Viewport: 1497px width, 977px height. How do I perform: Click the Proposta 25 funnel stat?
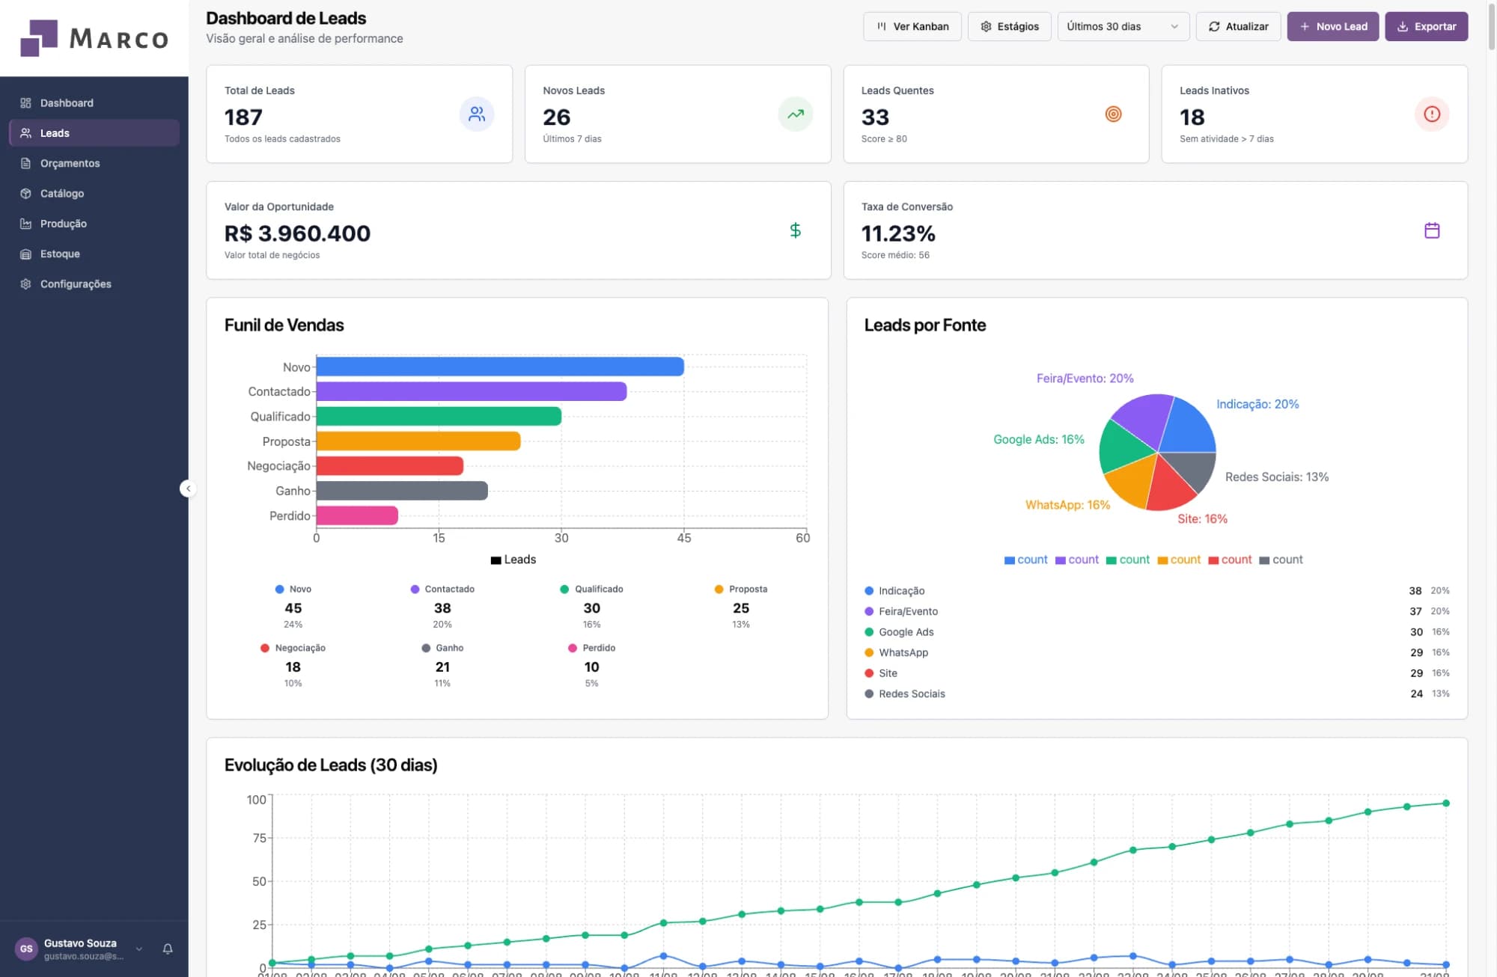[741, 607]
